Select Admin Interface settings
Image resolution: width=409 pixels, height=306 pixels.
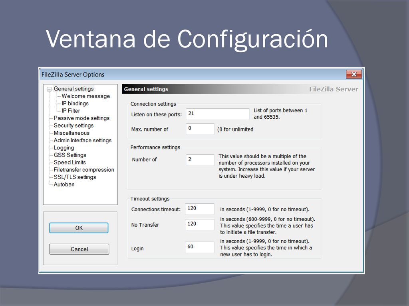click(82, 140)
